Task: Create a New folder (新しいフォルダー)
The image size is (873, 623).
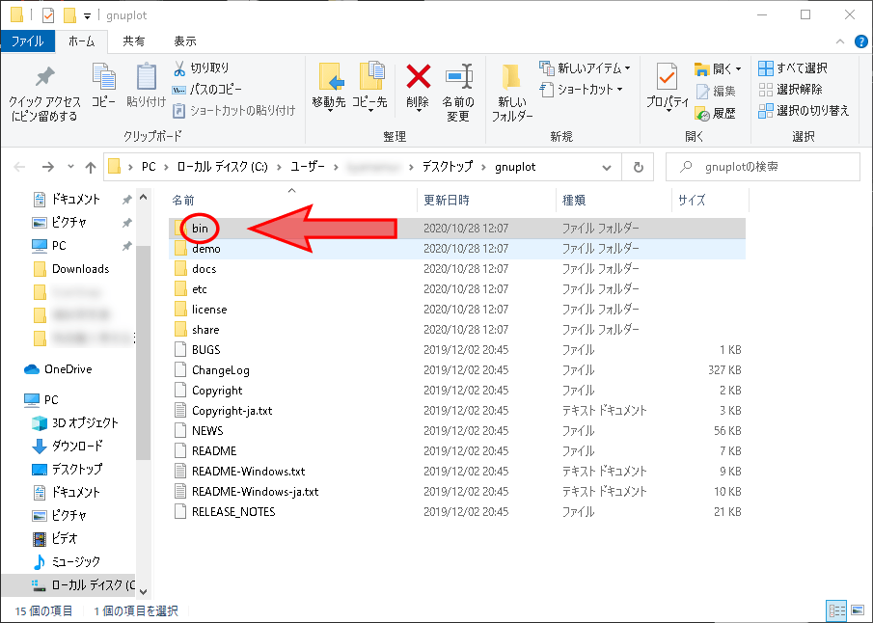Action: pos(511,92)
